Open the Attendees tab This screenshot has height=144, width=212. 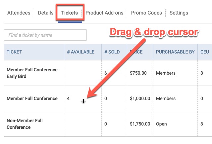[x=19, y=13]
